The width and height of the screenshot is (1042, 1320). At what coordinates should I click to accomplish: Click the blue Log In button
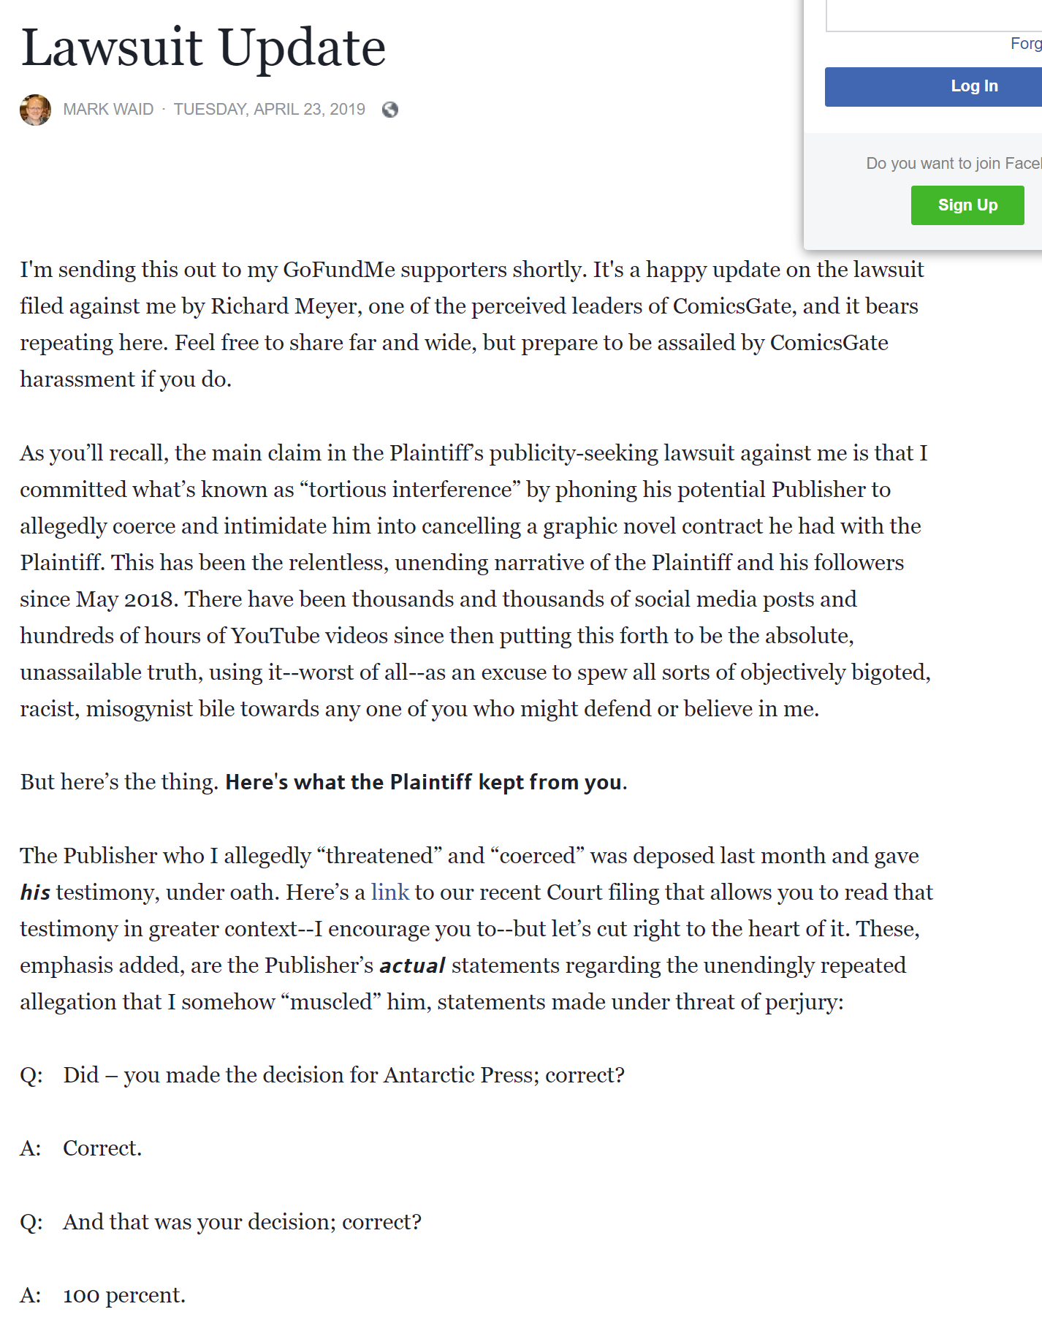coord(933,87)
